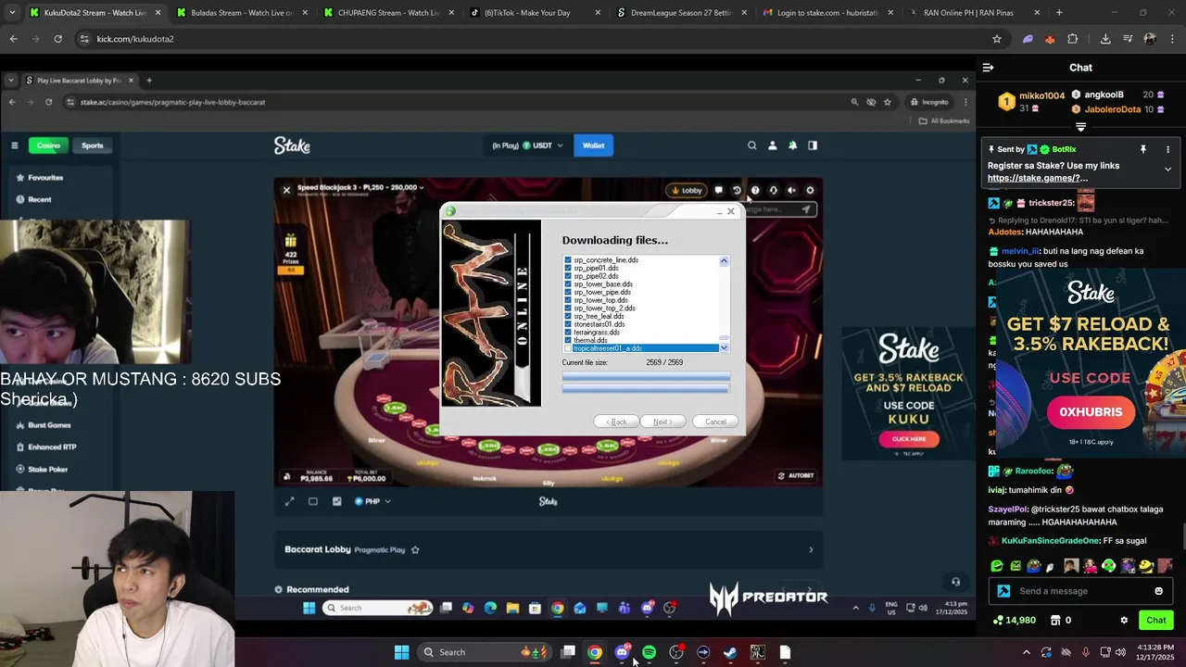Screen dimensions: 1186x667
Task: Open the PHP currency dropdown below game
Action: pyautogui.click(x=372, y=501)
